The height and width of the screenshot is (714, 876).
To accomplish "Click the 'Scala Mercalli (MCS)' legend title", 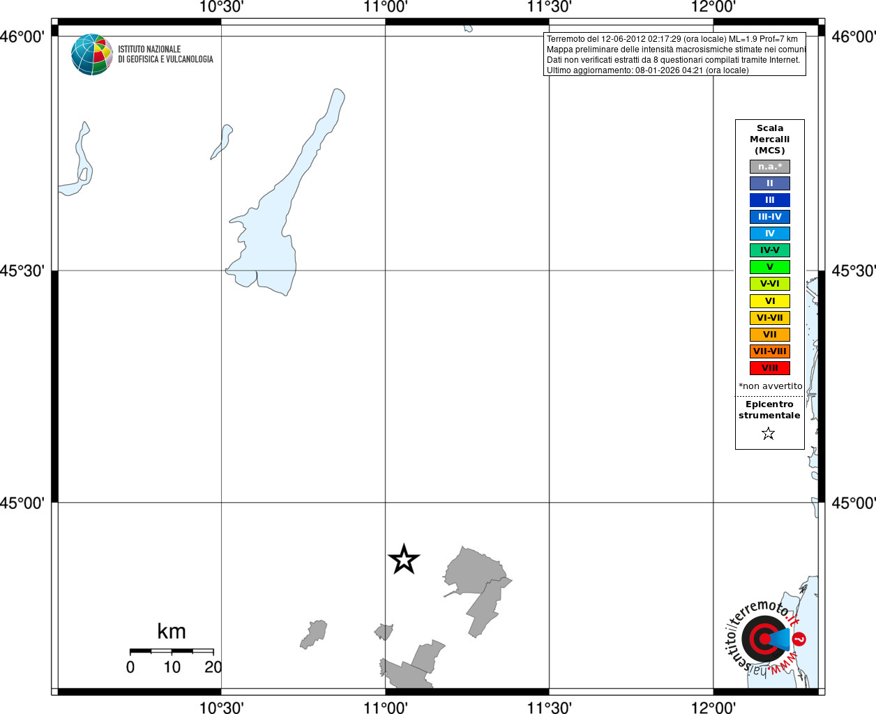I will pyautogui.click(x=770, y=139).
